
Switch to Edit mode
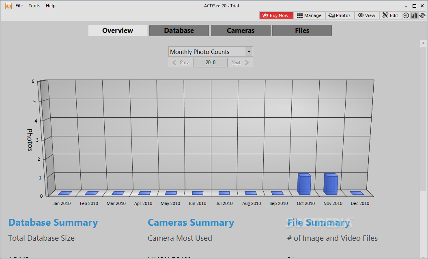(390, 15)
